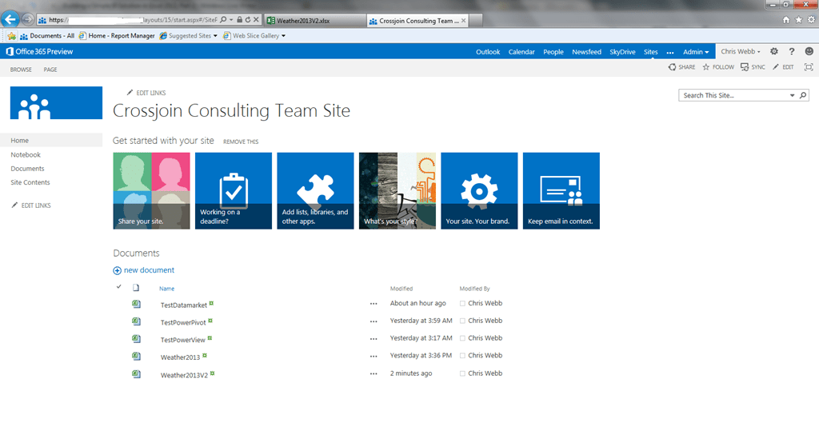Open the ellipsis menu for Weather2013

374,357
